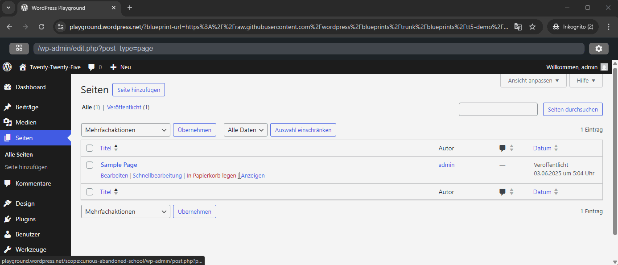Reload the browser page

pos(41,27)
